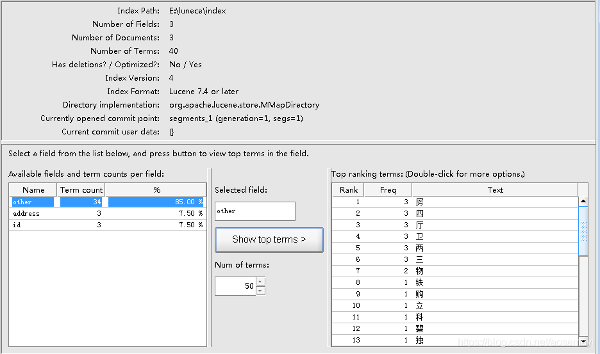Click the top terms scrollbar up arrow
Screen dimensions: 600x354
(583, 201)
